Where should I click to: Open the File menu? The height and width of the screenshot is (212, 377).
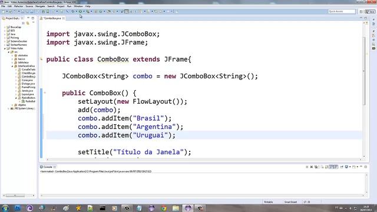click(3, 6)
